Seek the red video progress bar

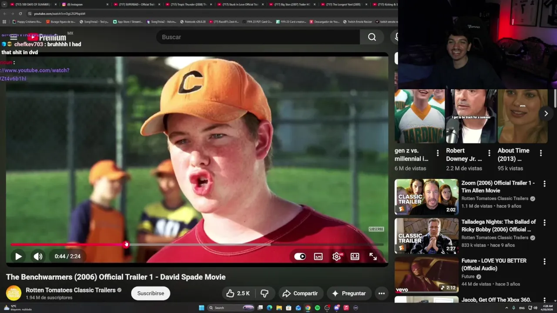click(x=197, y=244)
